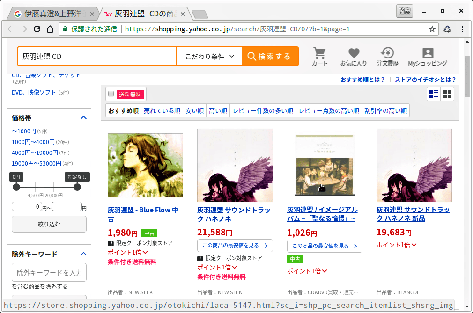The height and width of the screenshot is (313, 473).
Task: Expand ポイント1倍 under 21,588円 item
Action: pyautogui.click(x=217, y=268)
